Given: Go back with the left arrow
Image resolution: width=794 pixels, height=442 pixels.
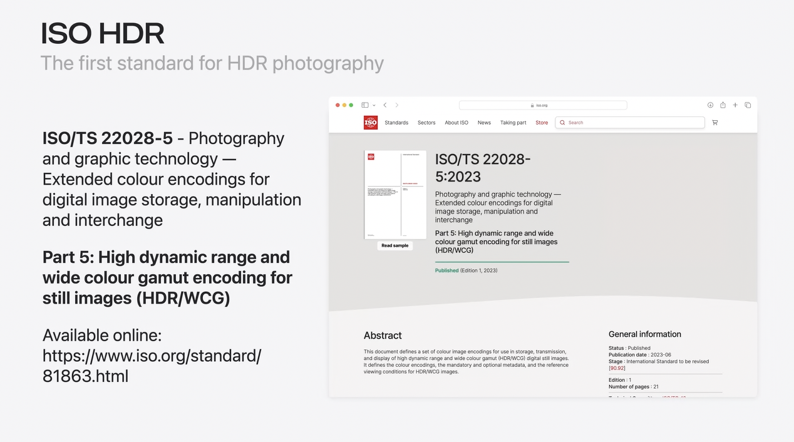Looking at the screenshot, I should (385, 105).
